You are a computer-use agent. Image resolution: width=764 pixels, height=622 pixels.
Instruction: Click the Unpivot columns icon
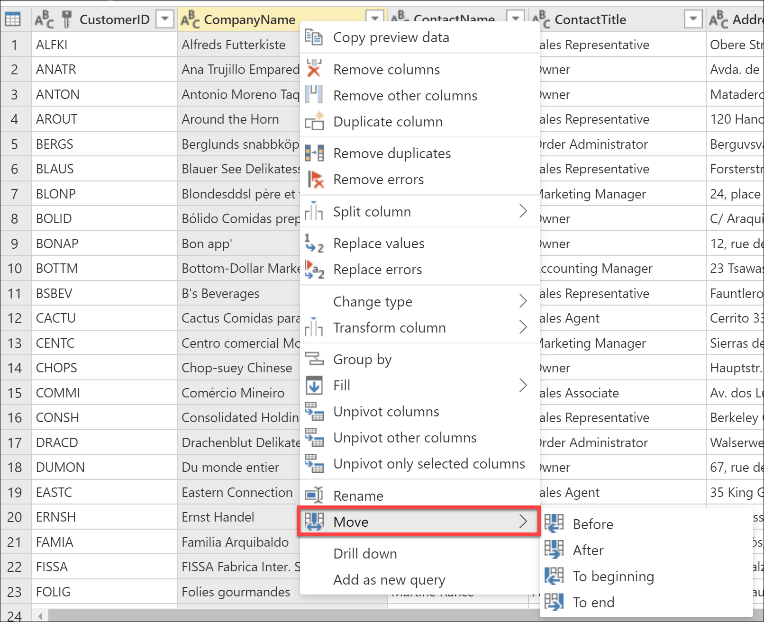coord(314,411)
